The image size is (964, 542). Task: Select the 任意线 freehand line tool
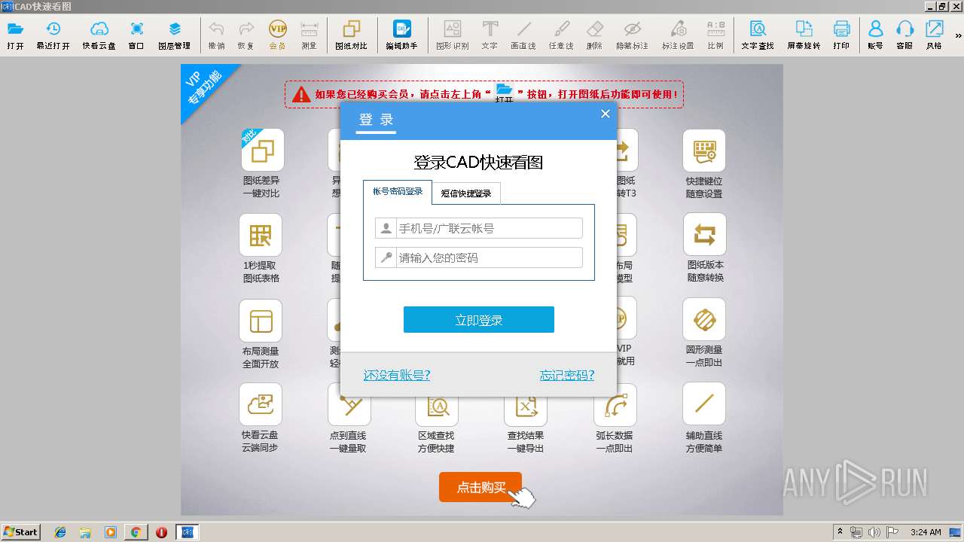point(561,35)
